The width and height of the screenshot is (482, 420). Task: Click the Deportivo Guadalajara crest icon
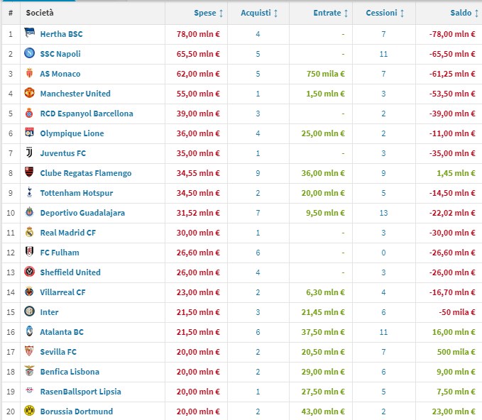pyautogui.click(x=30, y=212)
